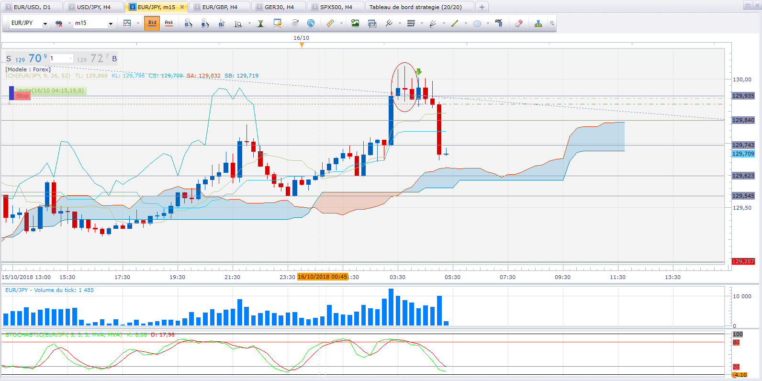Viewport: 762px width, 381px height.
Task: Click the zoom out magnifier icon
Action: (205, 23)
